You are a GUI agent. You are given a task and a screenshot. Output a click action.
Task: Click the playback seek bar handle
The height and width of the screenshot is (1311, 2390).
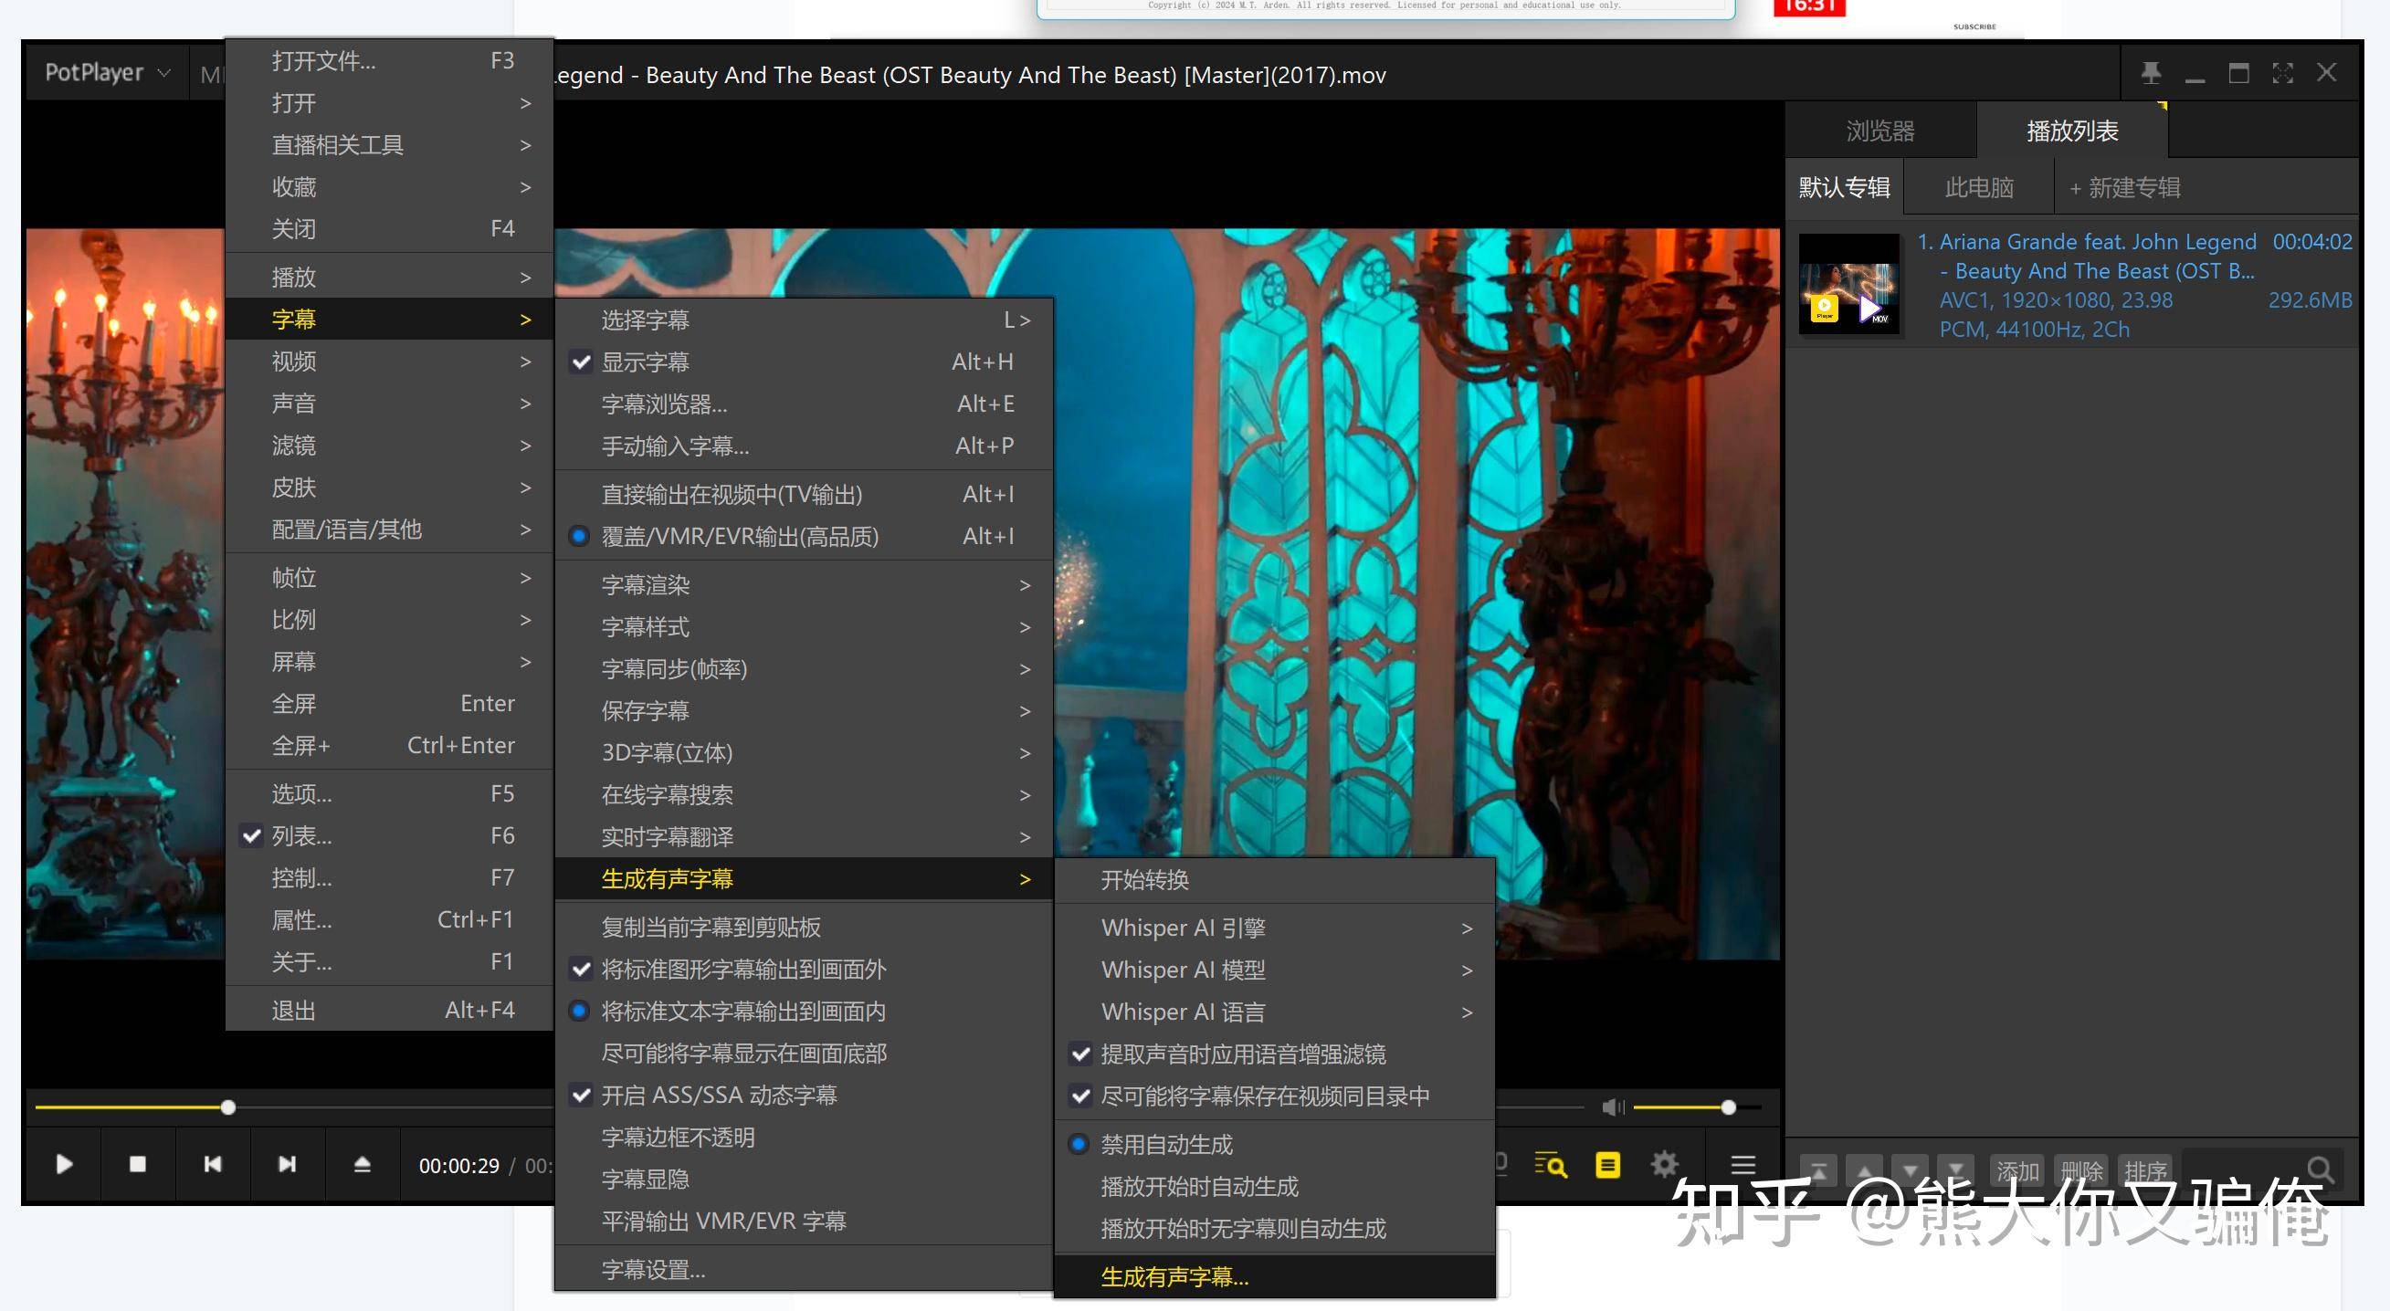pos(228,1107)
